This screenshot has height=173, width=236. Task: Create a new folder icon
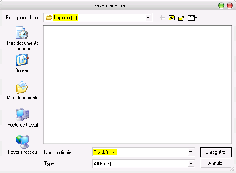(x=182, y=18)
